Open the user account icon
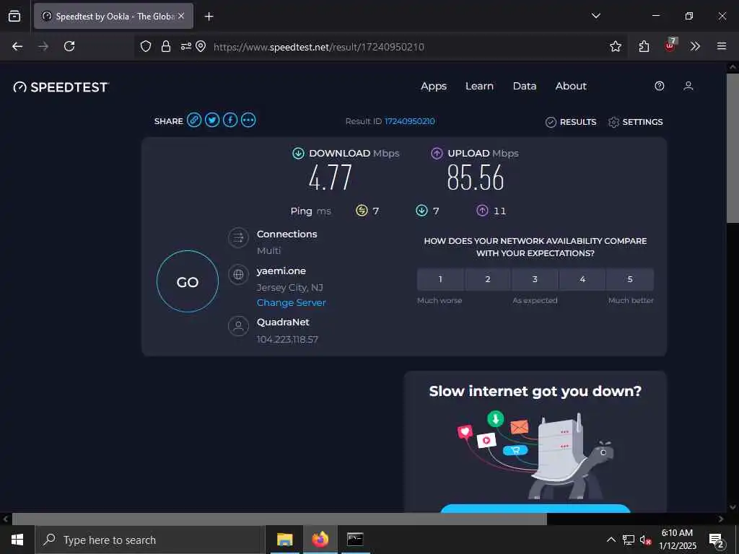This screenshot has height=554, width=739. (688, 86)
